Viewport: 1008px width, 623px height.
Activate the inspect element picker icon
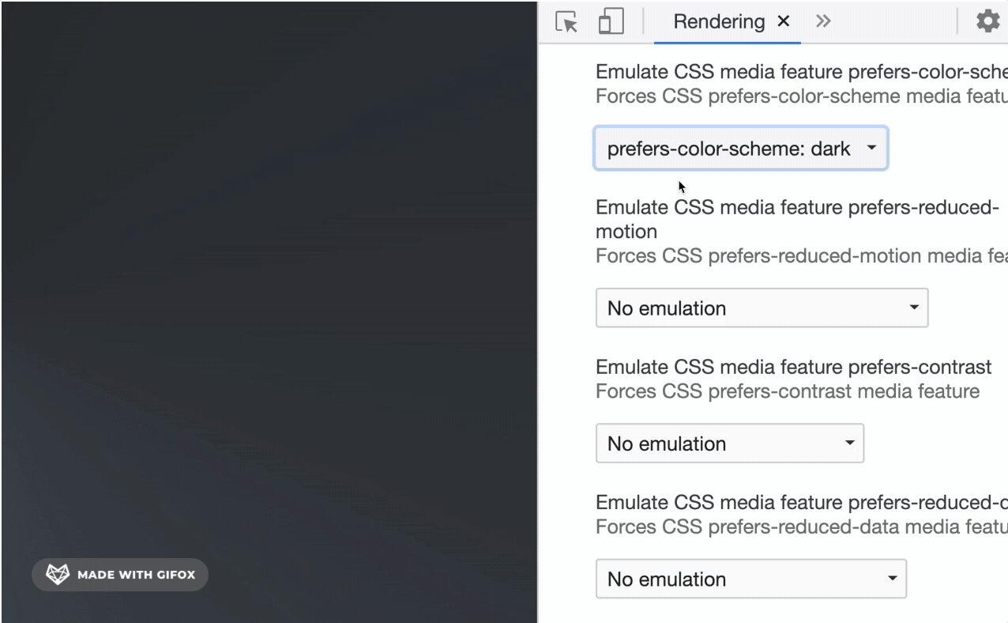[566, 22]
